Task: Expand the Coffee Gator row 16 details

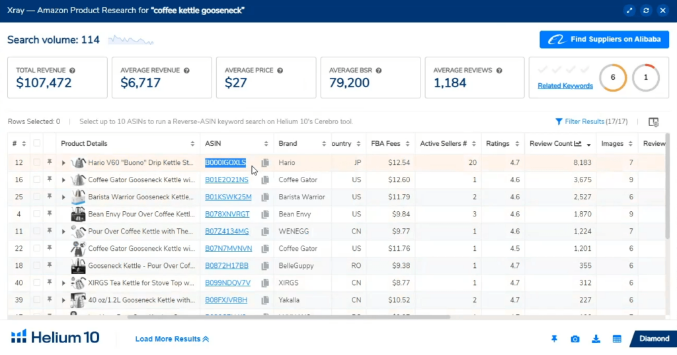Action: 63,180
